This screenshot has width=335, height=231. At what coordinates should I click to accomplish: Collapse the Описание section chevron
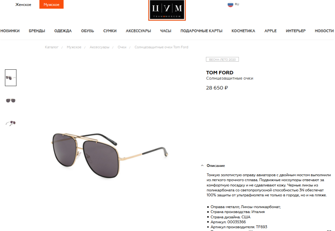(x=202, y=166)
